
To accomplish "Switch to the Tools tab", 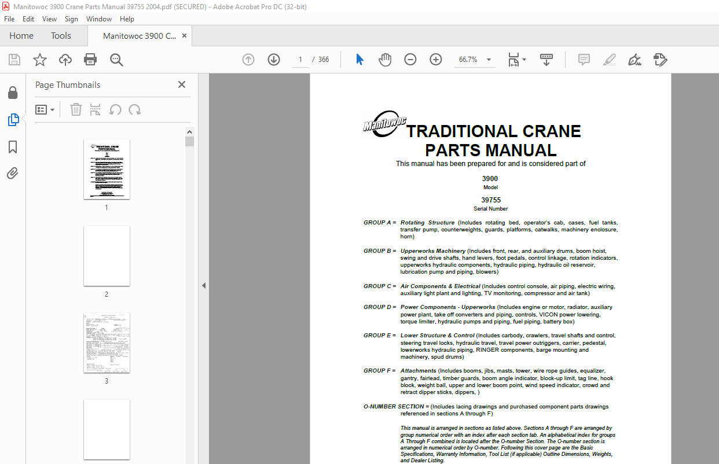I will point(61,36).
